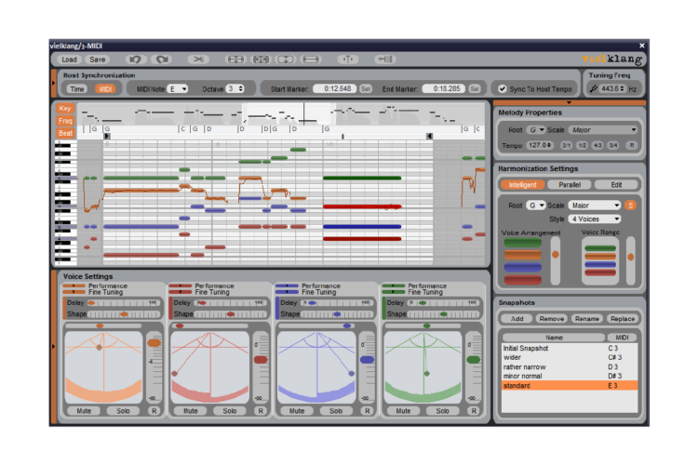
Task: Click the Set button next to Start Marker
Action: (x=366, y=88)
